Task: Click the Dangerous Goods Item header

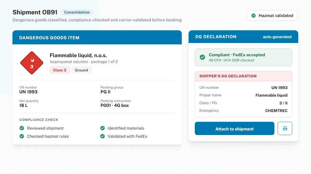Action: tap(97, 37)
